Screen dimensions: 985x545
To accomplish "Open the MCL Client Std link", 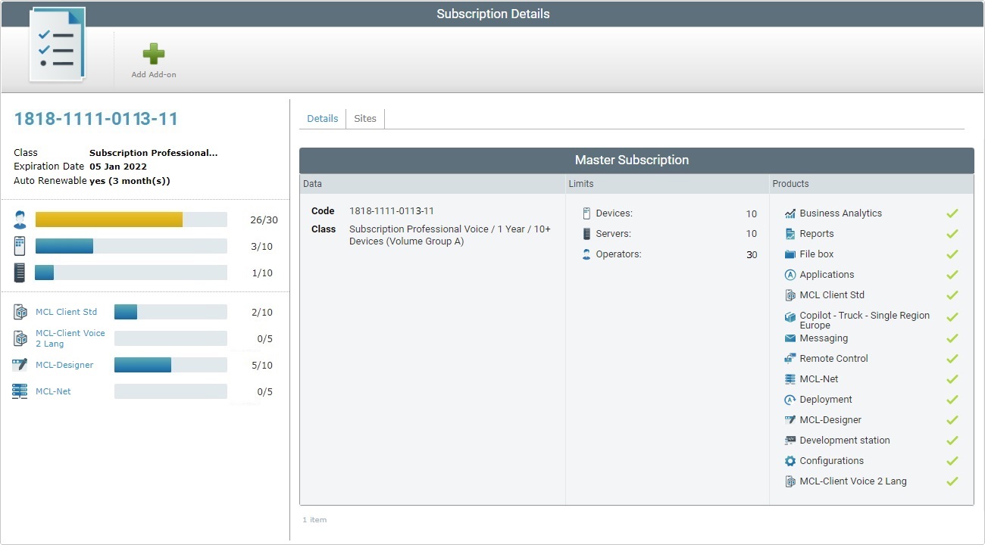I will [67, 311].
